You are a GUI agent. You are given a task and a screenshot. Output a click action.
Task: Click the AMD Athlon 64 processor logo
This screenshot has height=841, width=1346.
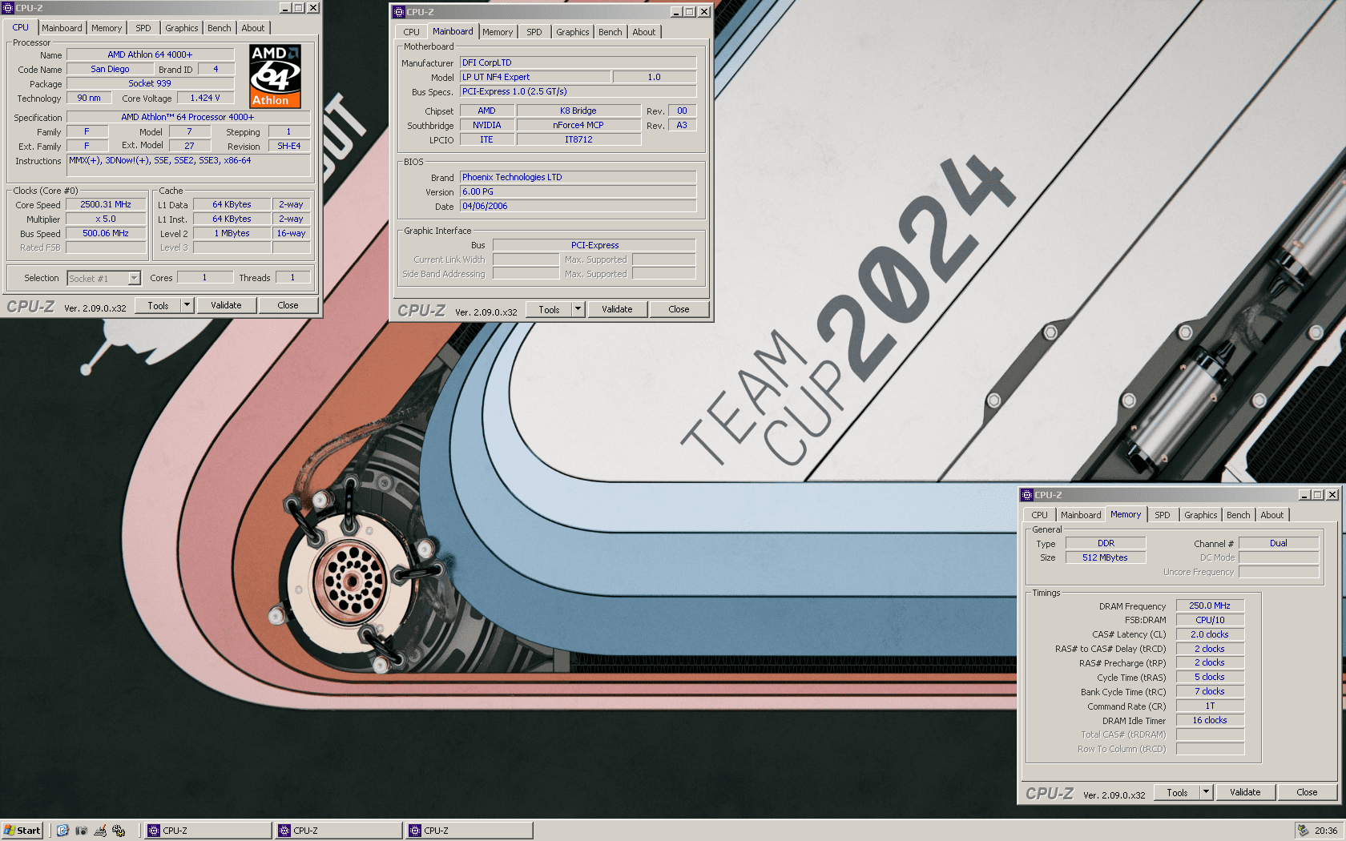(x=275, y=76)
